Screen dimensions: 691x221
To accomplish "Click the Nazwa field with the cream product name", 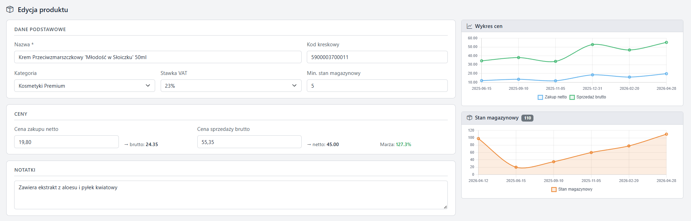I will [x=158, y=57].
